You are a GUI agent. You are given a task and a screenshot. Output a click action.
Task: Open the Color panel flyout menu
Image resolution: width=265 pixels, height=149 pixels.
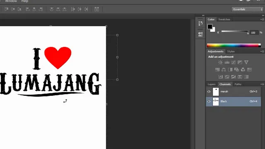click(262, 19)
